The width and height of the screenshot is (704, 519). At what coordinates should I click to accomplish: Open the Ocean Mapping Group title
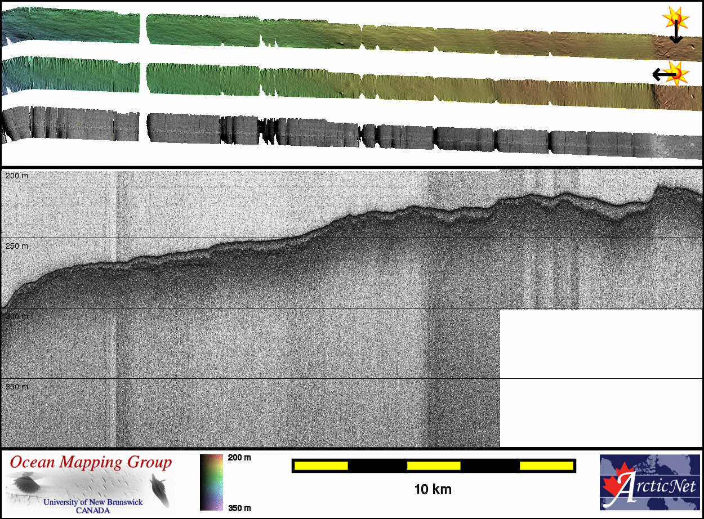point(91,463)
